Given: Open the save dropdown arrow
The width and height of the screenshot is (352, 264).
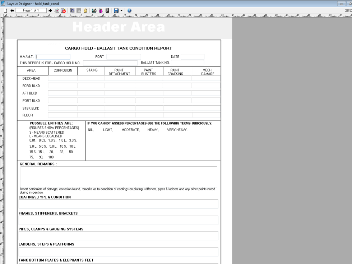Looking at the screenshot, I should [121, 11].
